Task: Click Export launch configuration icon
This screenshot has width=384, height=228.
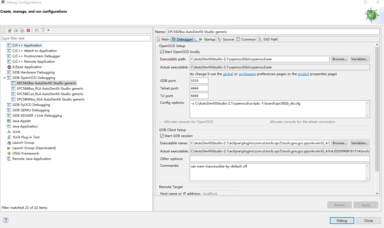Action: [x=16, y=30]
